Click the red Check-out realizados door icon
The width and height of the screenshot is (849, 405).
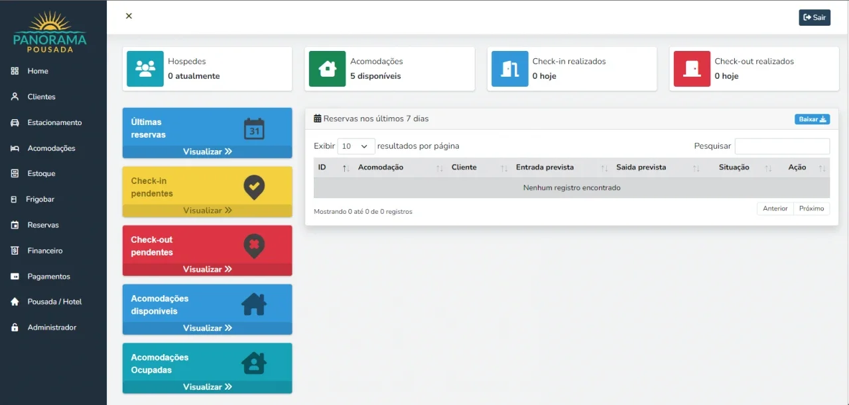[692, 69]
